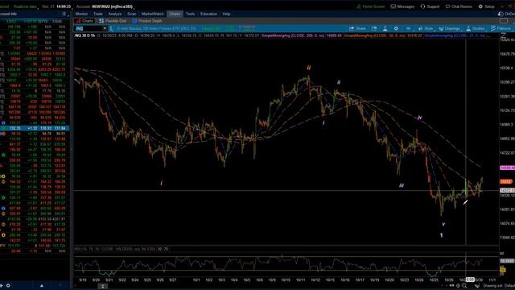Switch to the Analyze tab
This screenshot has width=515, height=290.
click(x=115, y=14)
